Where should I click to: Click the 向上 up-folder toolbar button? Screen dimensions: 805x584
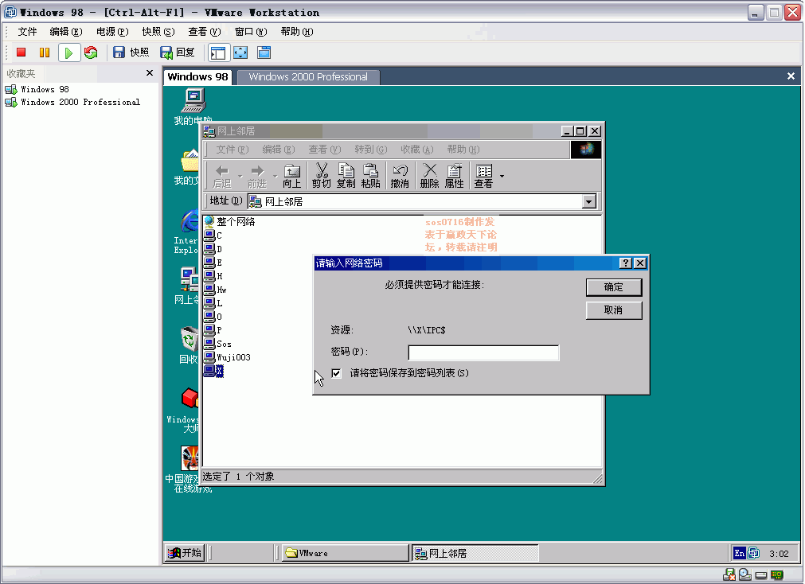pyautogui.click(x=291, y=176)
